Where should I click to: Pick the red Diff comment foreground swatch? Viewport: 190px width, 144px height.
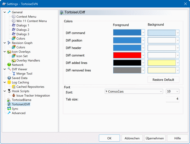[x=127, y=55]
